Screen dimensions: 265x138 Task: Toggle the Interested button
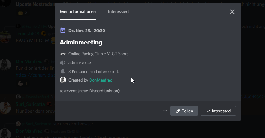[x=218, y=111]
